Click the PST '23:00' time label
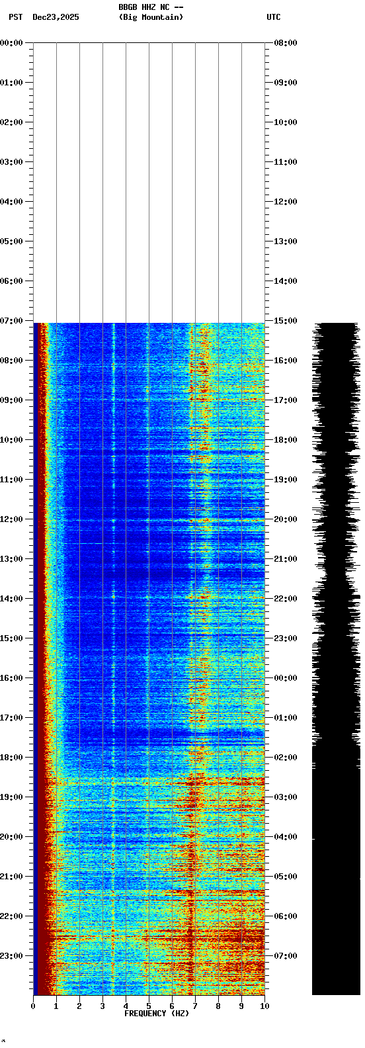 pyautogui.click(x=11, y=956)
